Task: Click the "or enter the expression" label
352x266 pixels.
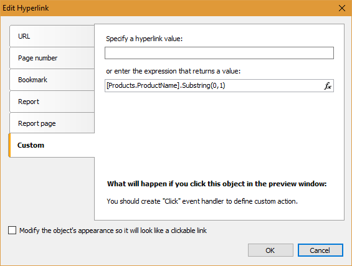Action: click(x=173, y=71)
